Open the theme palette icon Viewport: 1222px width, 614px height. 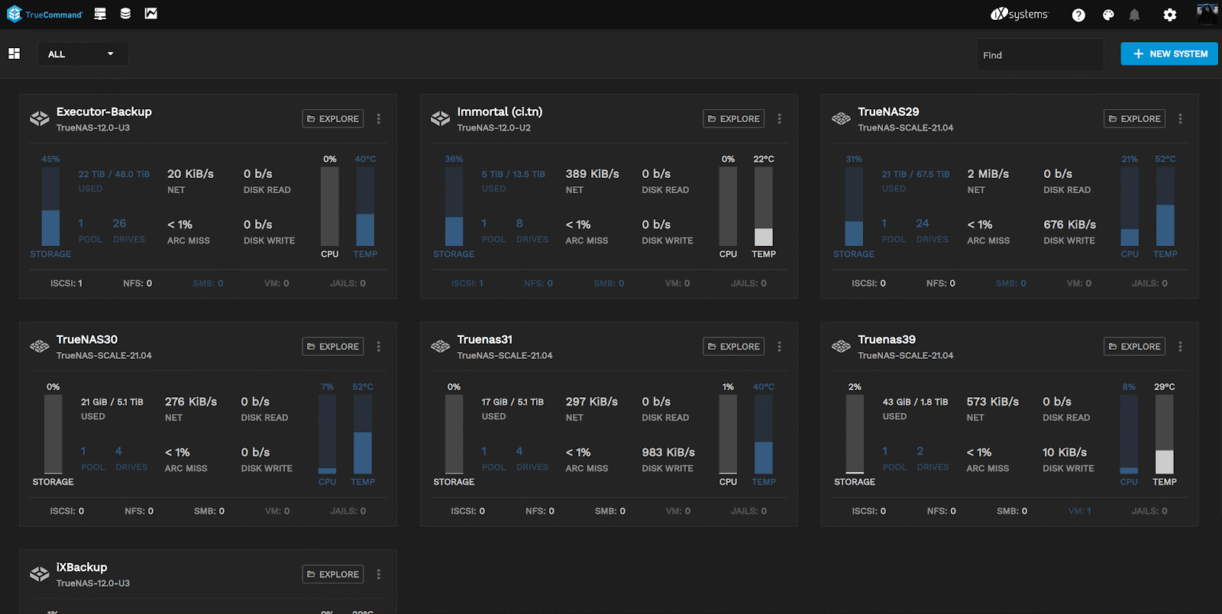pyautogui.click(x=1108, y=15)
